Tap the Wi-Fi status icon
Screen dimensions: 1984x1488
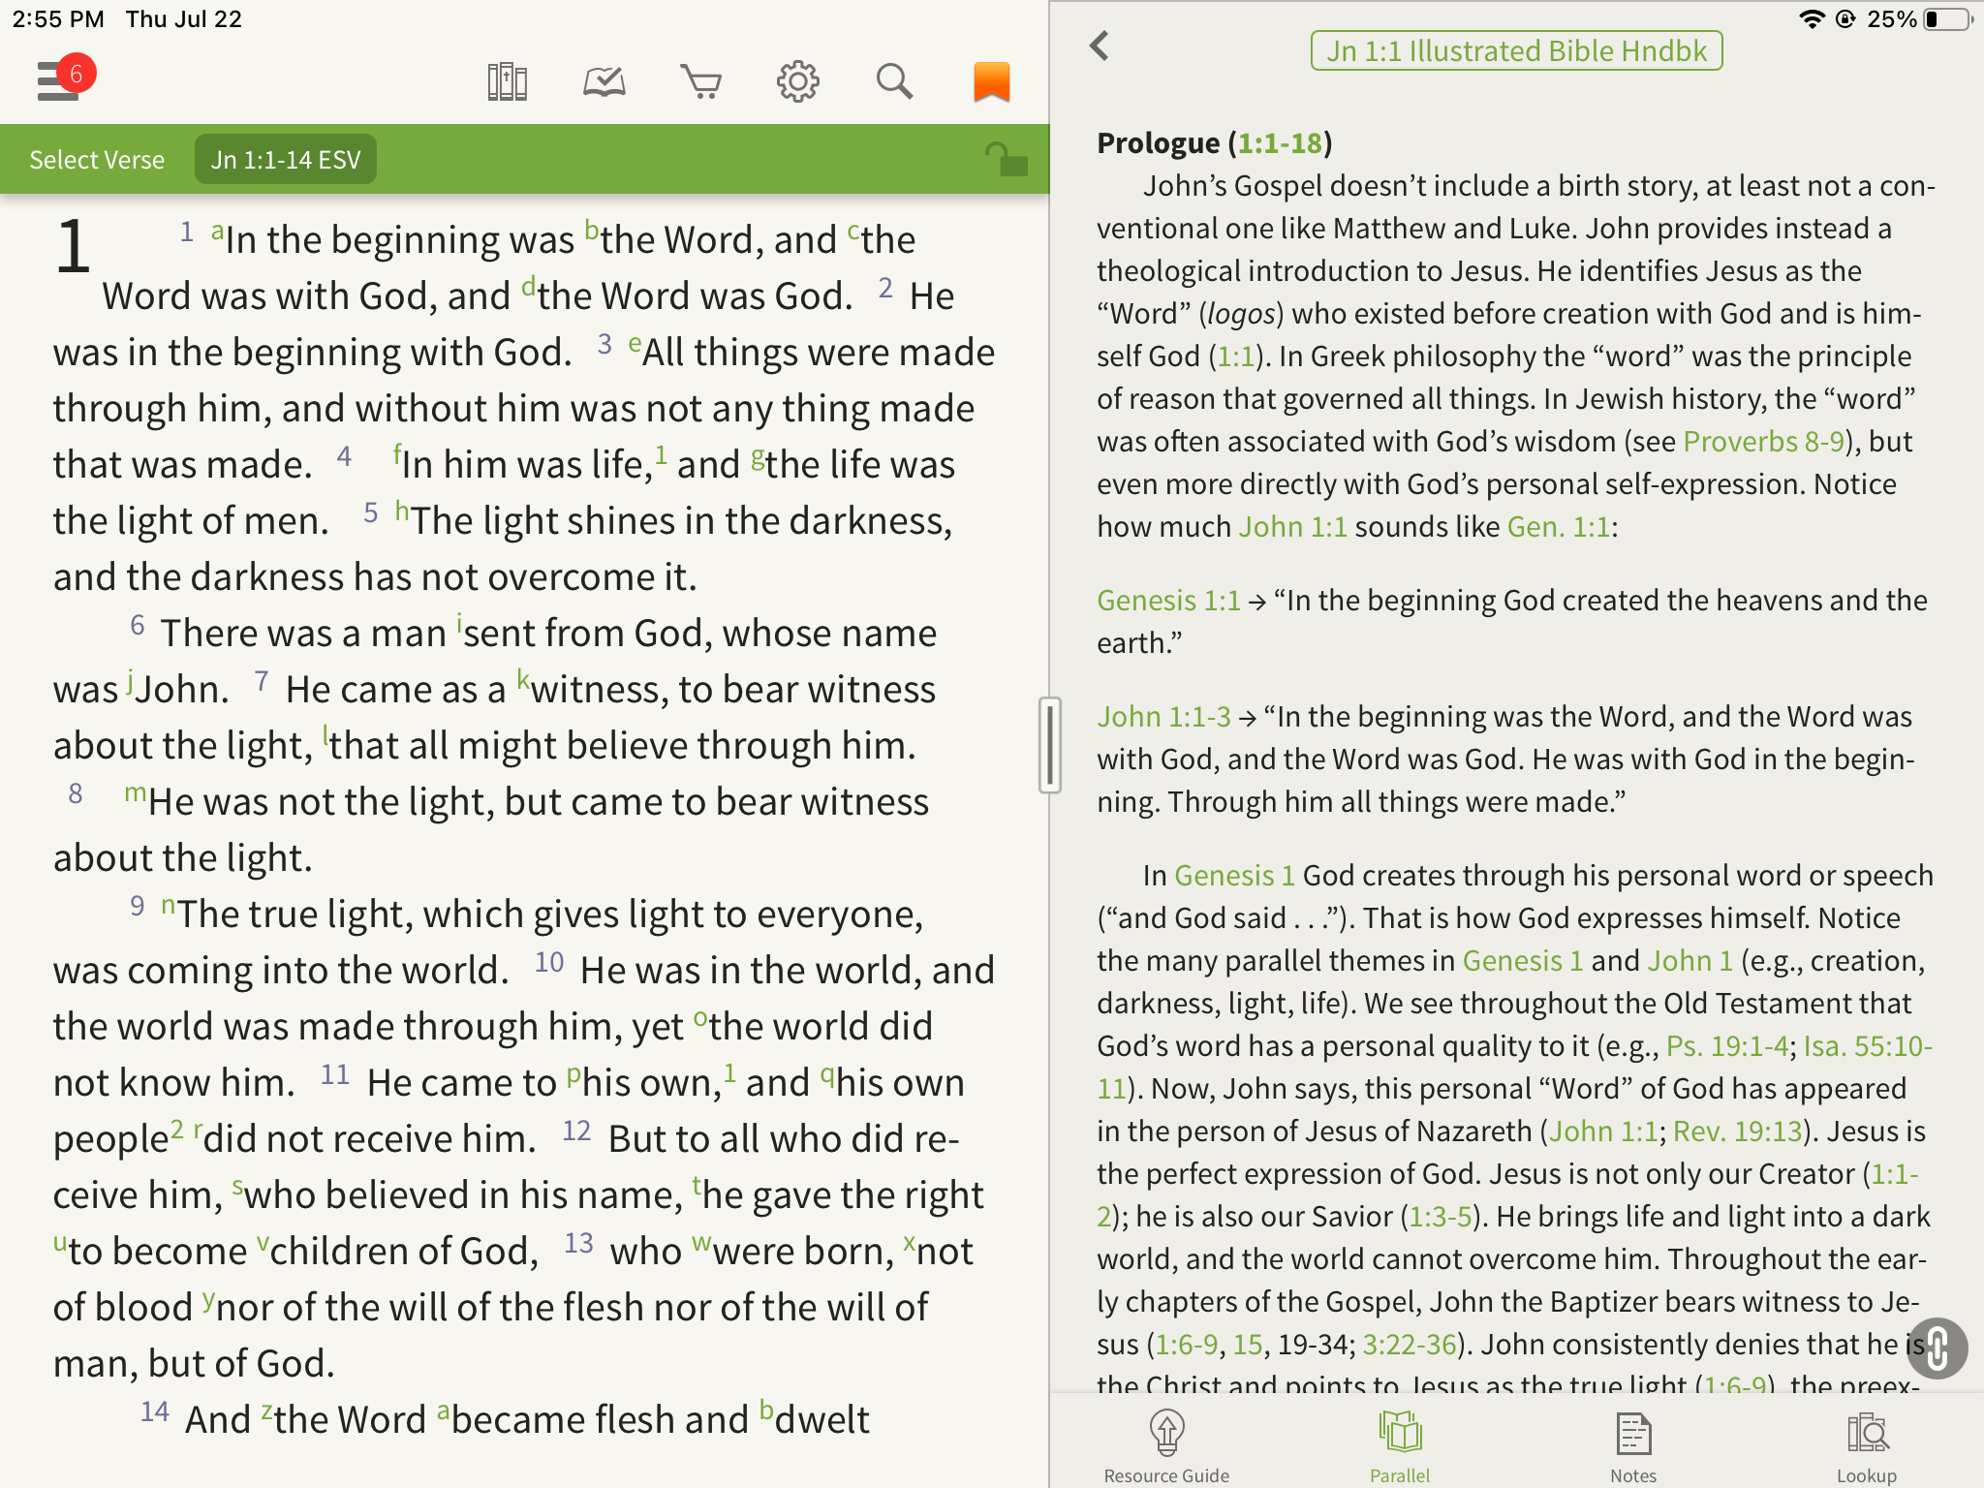[1812, 19]
